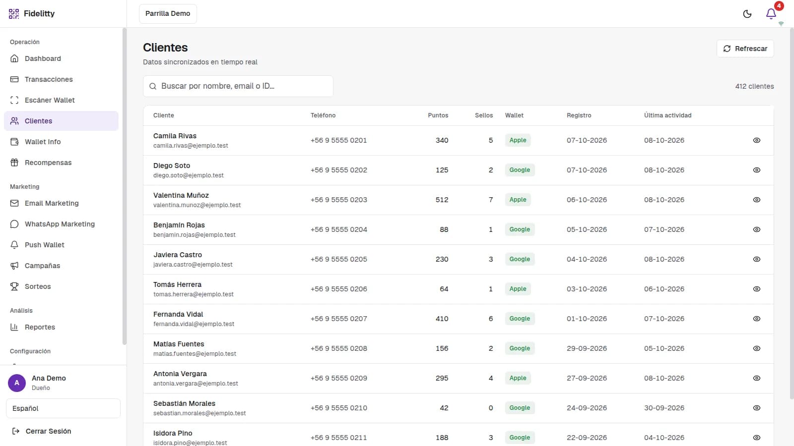The image size is (794, 446).
Task: Click the WhatsApp Marketing chat icon
Action: coord(14,224)
